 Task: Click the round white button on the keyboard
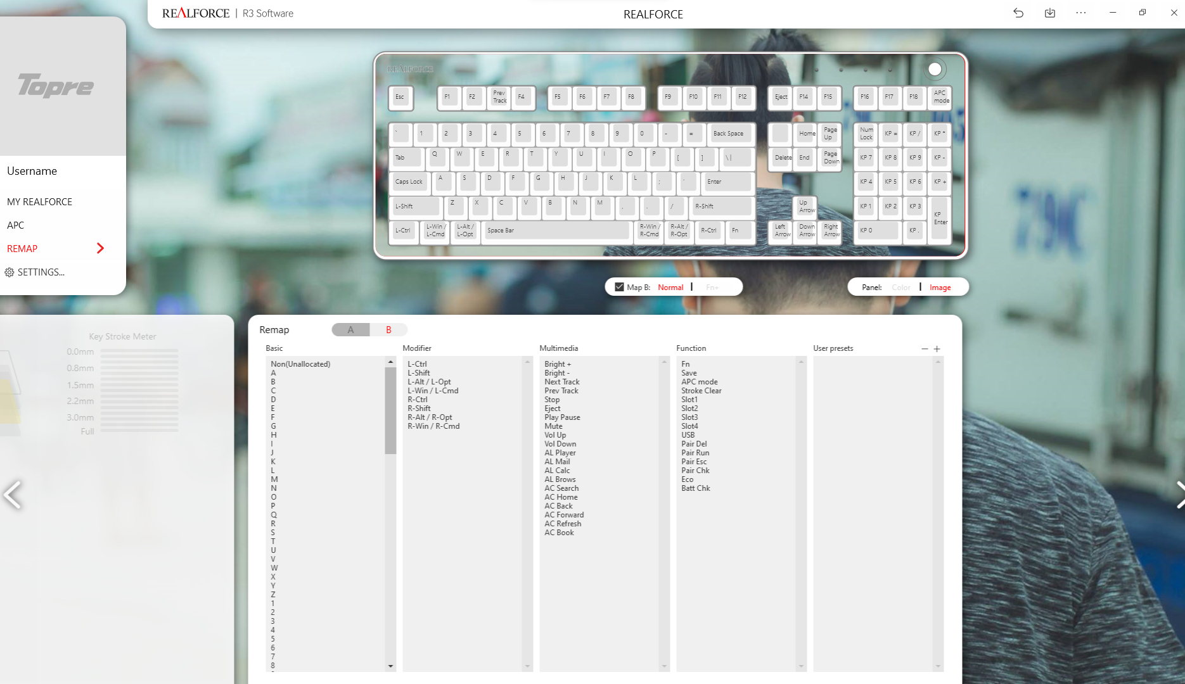(x=935, y=69)
